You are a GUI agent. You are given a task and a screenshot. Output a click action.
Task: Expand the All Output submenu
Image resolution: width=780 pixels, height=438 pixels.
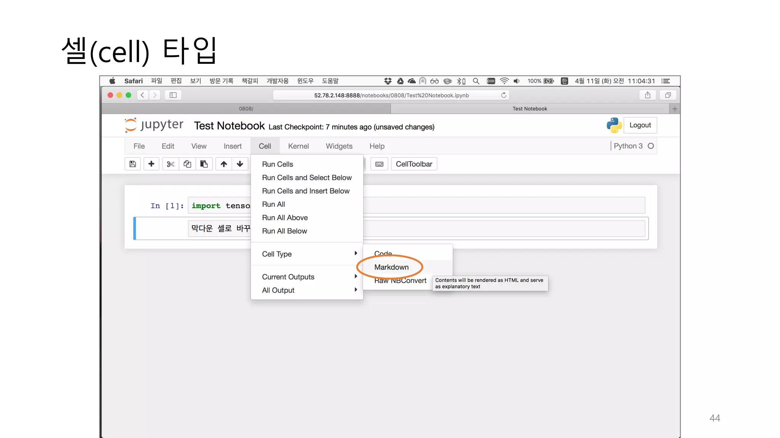[x=307, y=290]
